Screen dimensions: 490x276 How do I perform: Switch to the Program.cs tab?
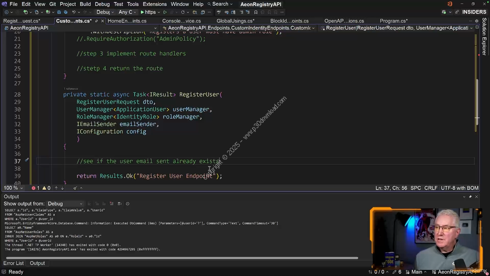point(394,21)
